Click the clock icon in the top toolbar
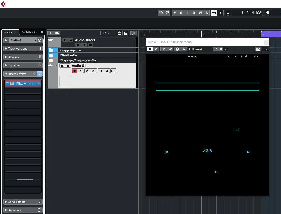Screen dimensions: 281x214 268,13
